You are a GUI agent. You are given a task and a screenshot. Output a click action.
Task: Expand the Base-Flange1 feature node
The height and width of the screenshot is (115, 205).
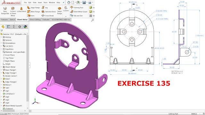pyautogui.click(x=1, y=70)
